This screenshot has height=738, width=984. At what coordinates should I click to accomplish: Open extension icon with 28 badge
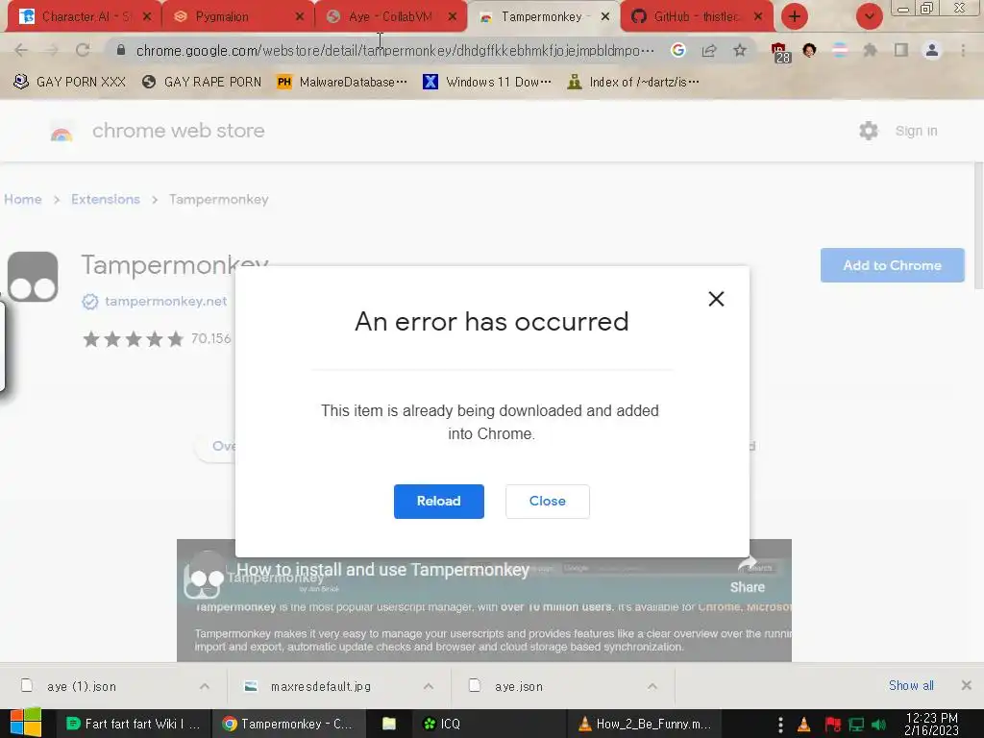tap(779, 52)
